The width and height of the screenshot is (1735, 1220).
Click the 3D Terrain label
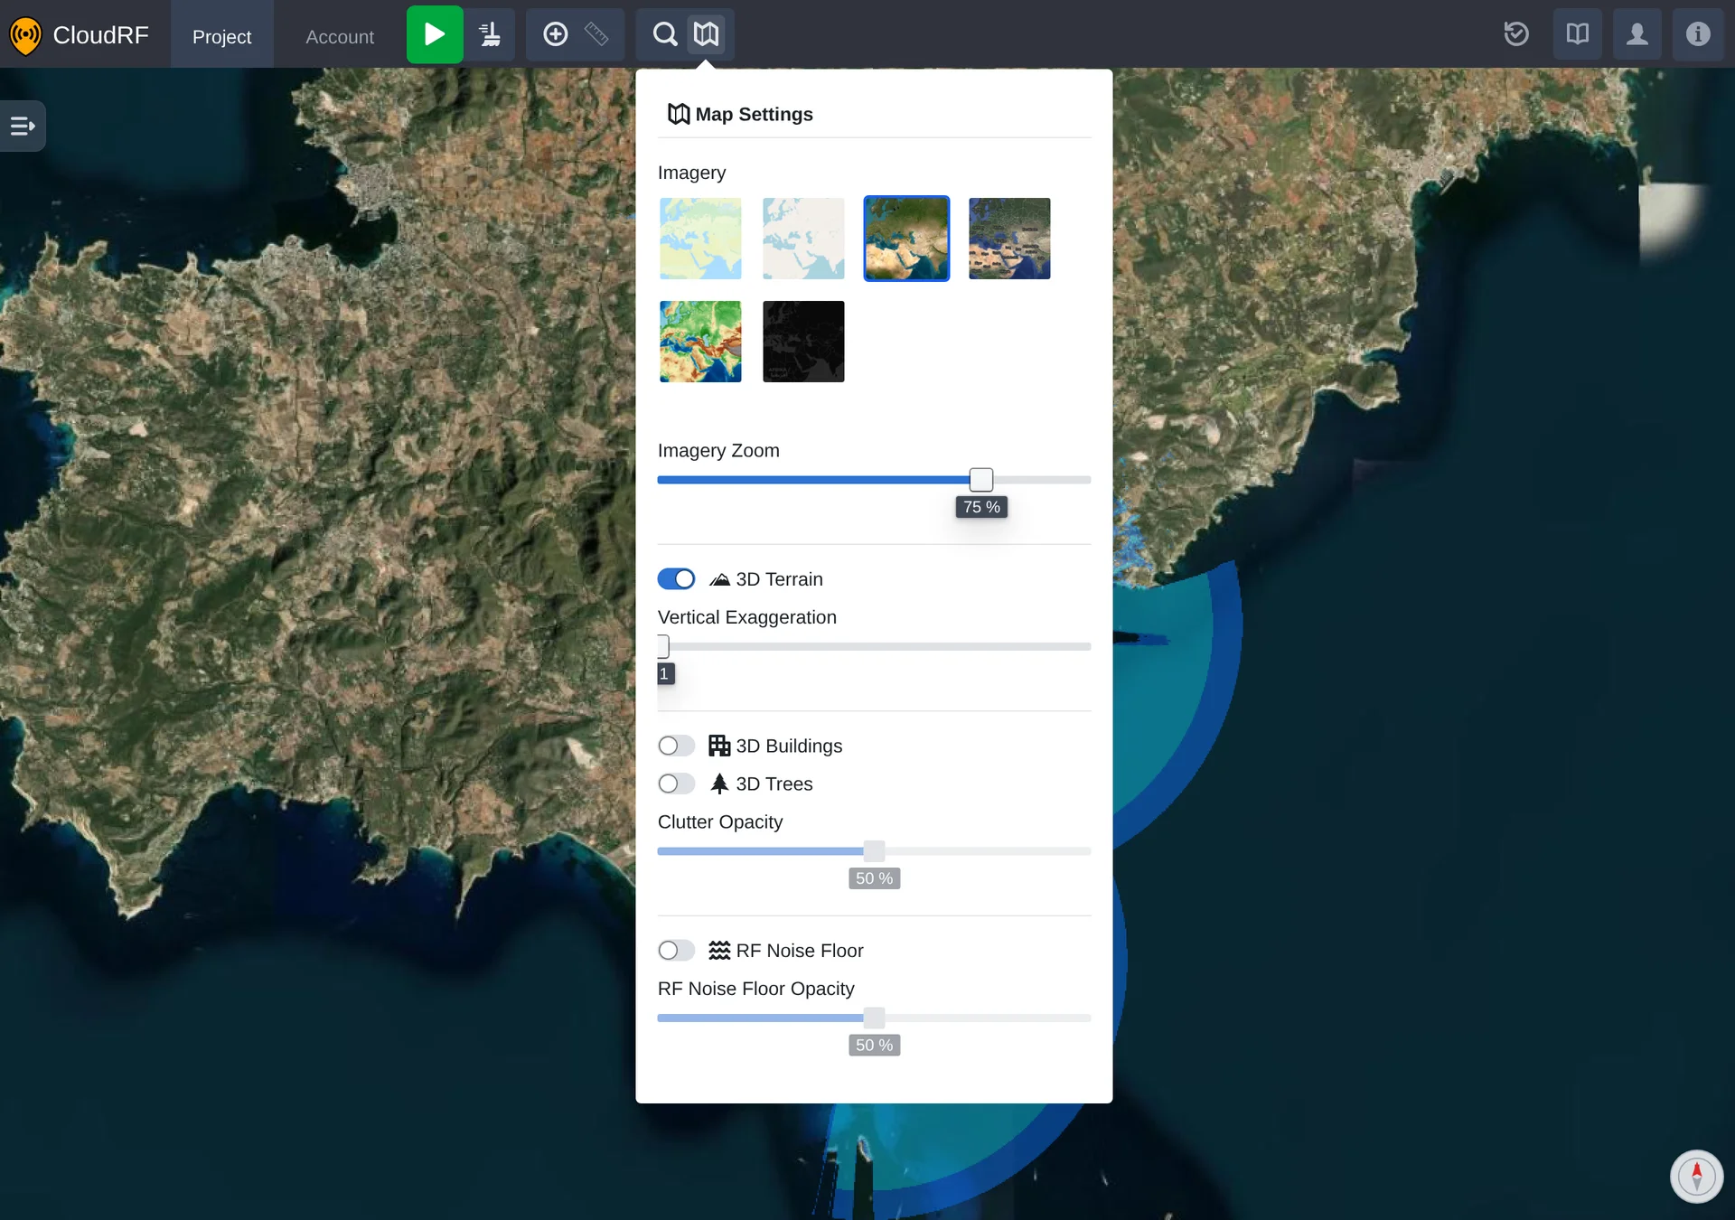tap(779, 579)
